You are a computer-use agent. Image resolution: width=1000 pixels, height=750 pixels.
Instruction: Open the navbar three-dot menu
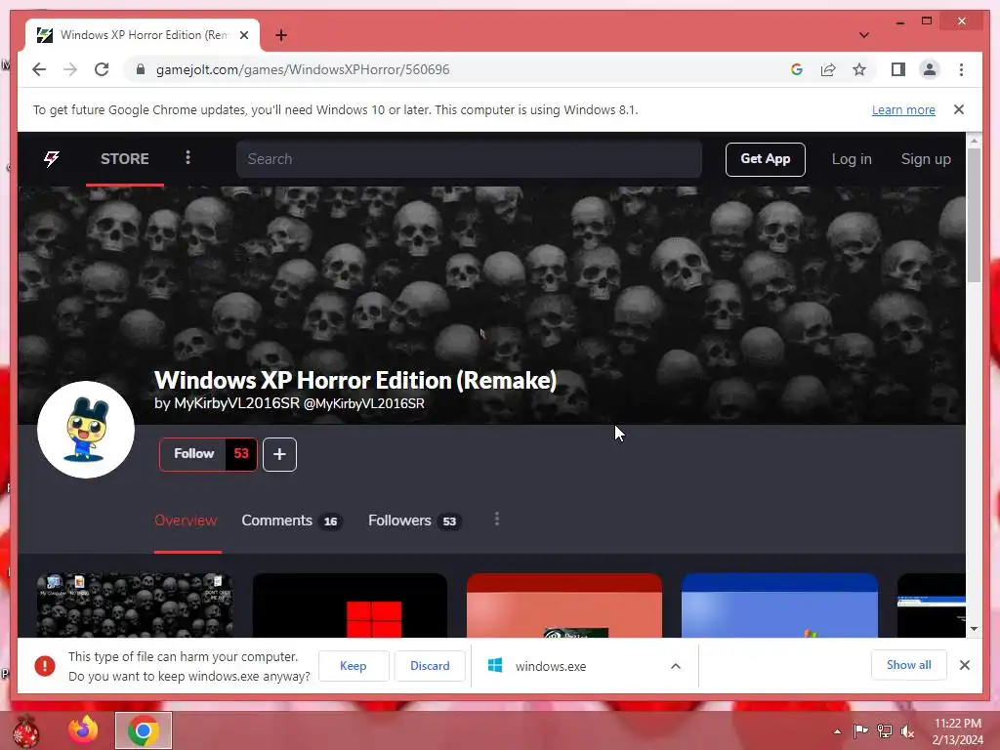click(187, 157)
